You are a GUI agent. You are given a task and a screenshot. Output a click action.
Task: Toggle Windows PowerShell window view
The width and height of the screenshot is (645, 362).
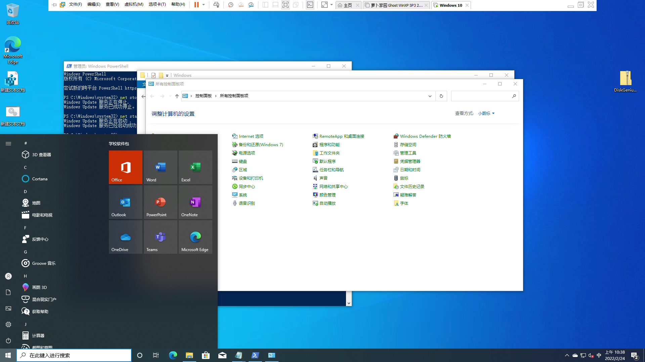click(328, 66)
